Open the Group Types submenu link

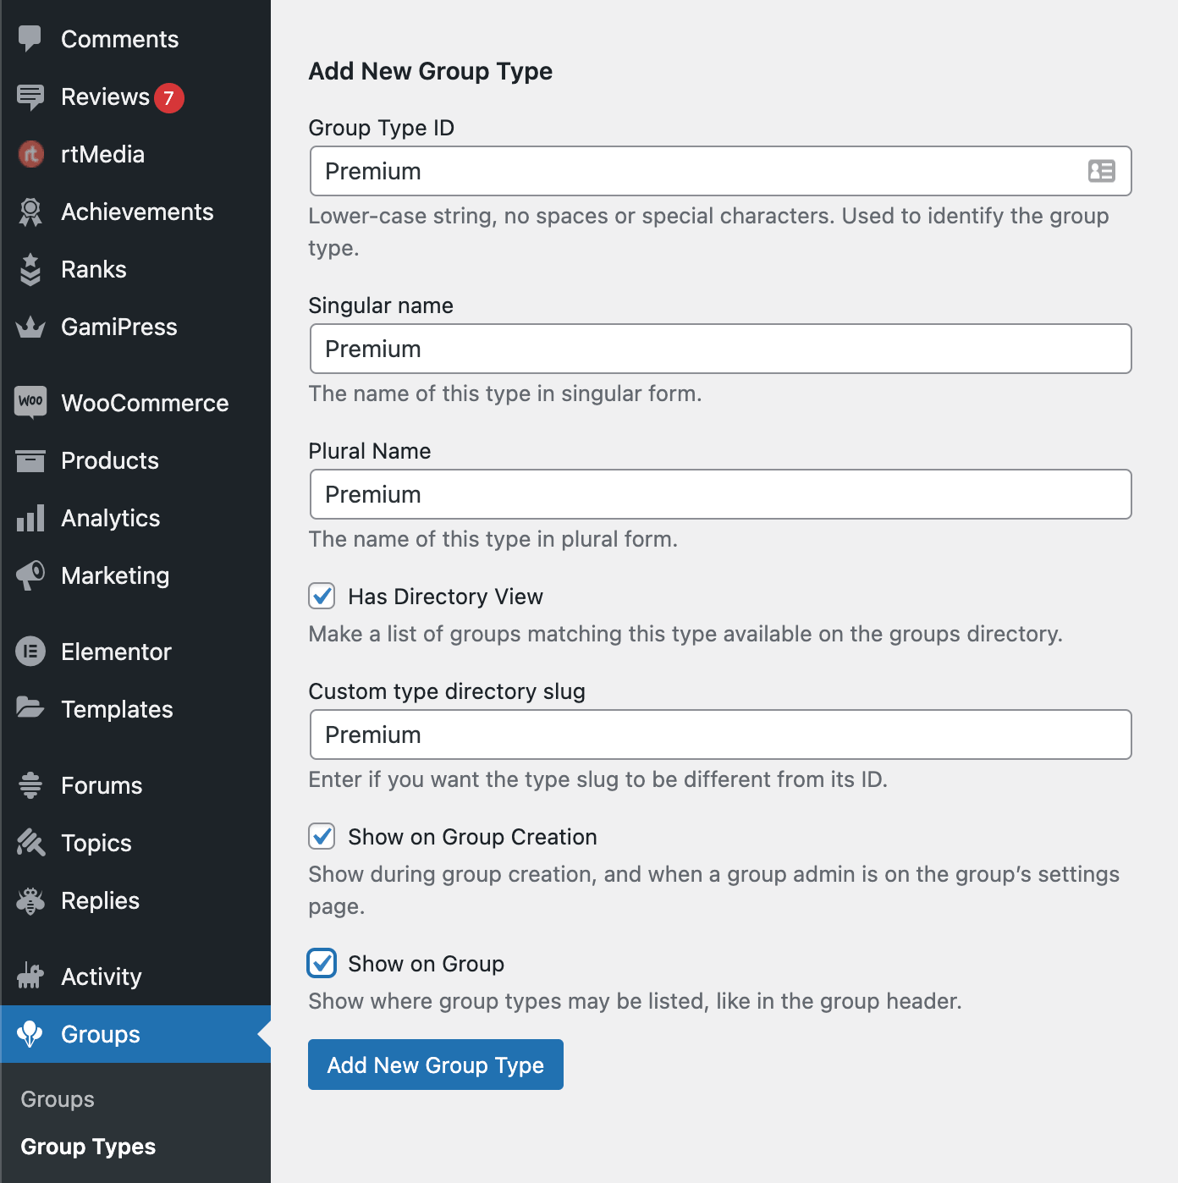click(88, 1147)
